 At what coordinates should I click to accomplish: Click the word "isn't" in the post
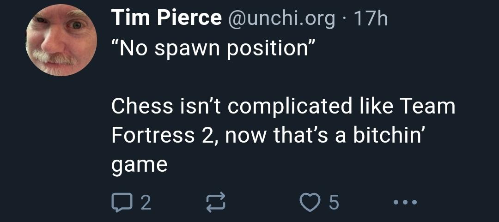pos(200,107)
